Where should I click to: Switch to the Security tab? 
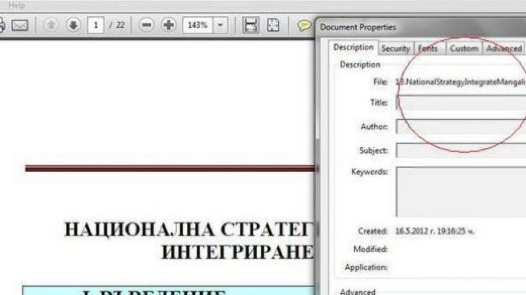click(395, 49)
